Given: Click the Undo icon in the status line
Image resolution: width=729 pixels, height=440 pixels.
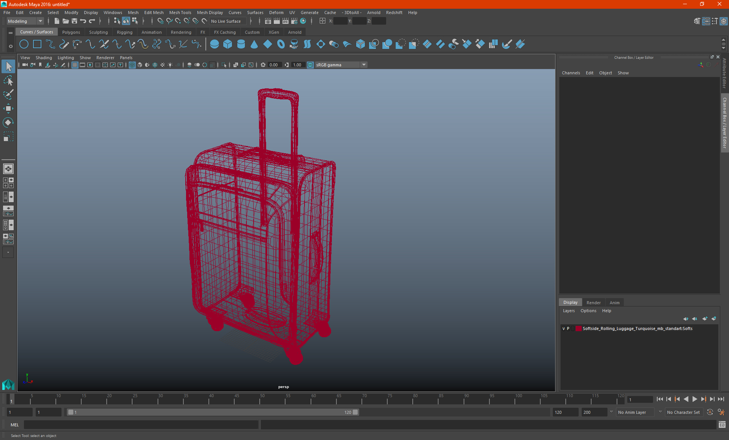Looking at the screenshot, I should click(x=83, y=21).
